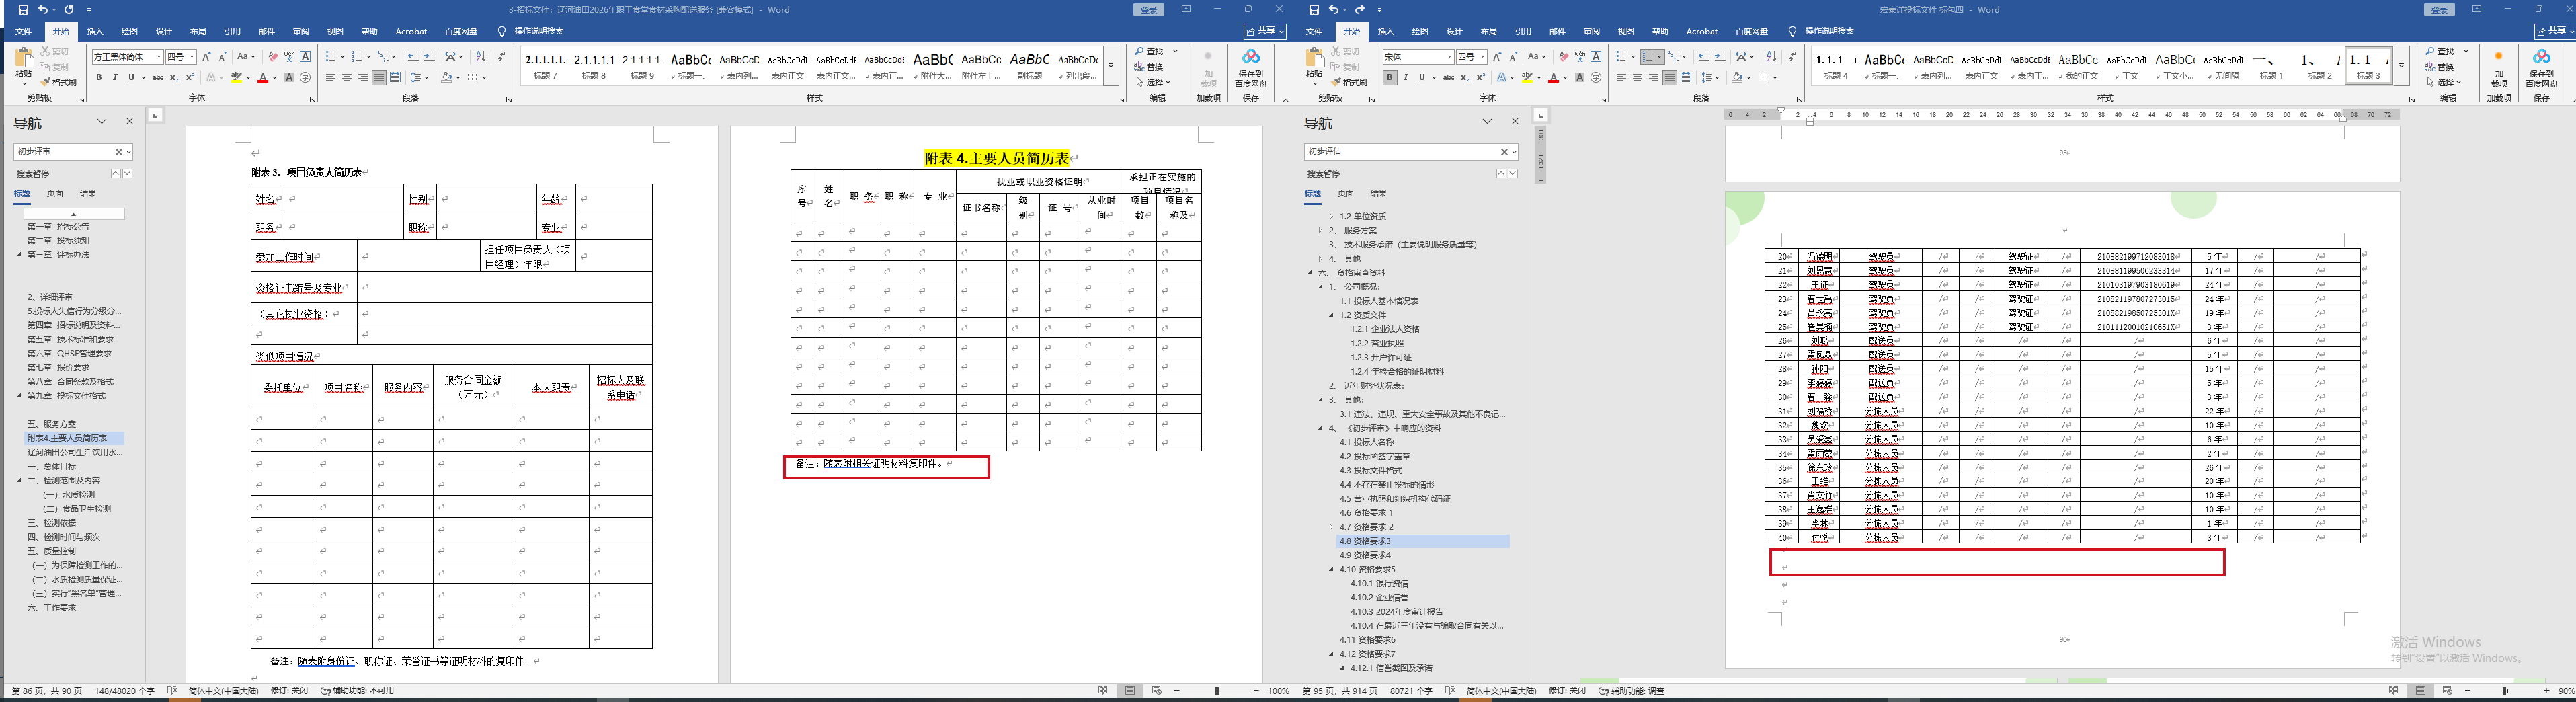Open 插入 tab in left Word window

pyautogui.click(x=95, y=31)
